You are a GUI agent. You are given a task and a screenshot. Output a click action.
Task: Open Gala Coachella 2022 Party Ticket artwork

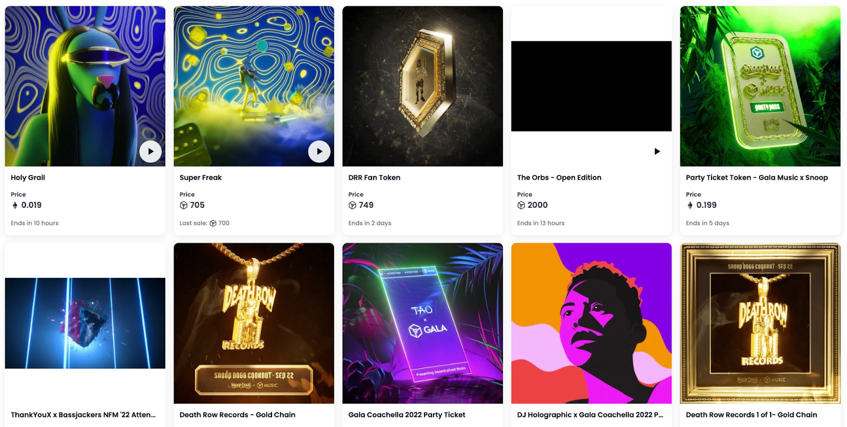tap(422, 323)
